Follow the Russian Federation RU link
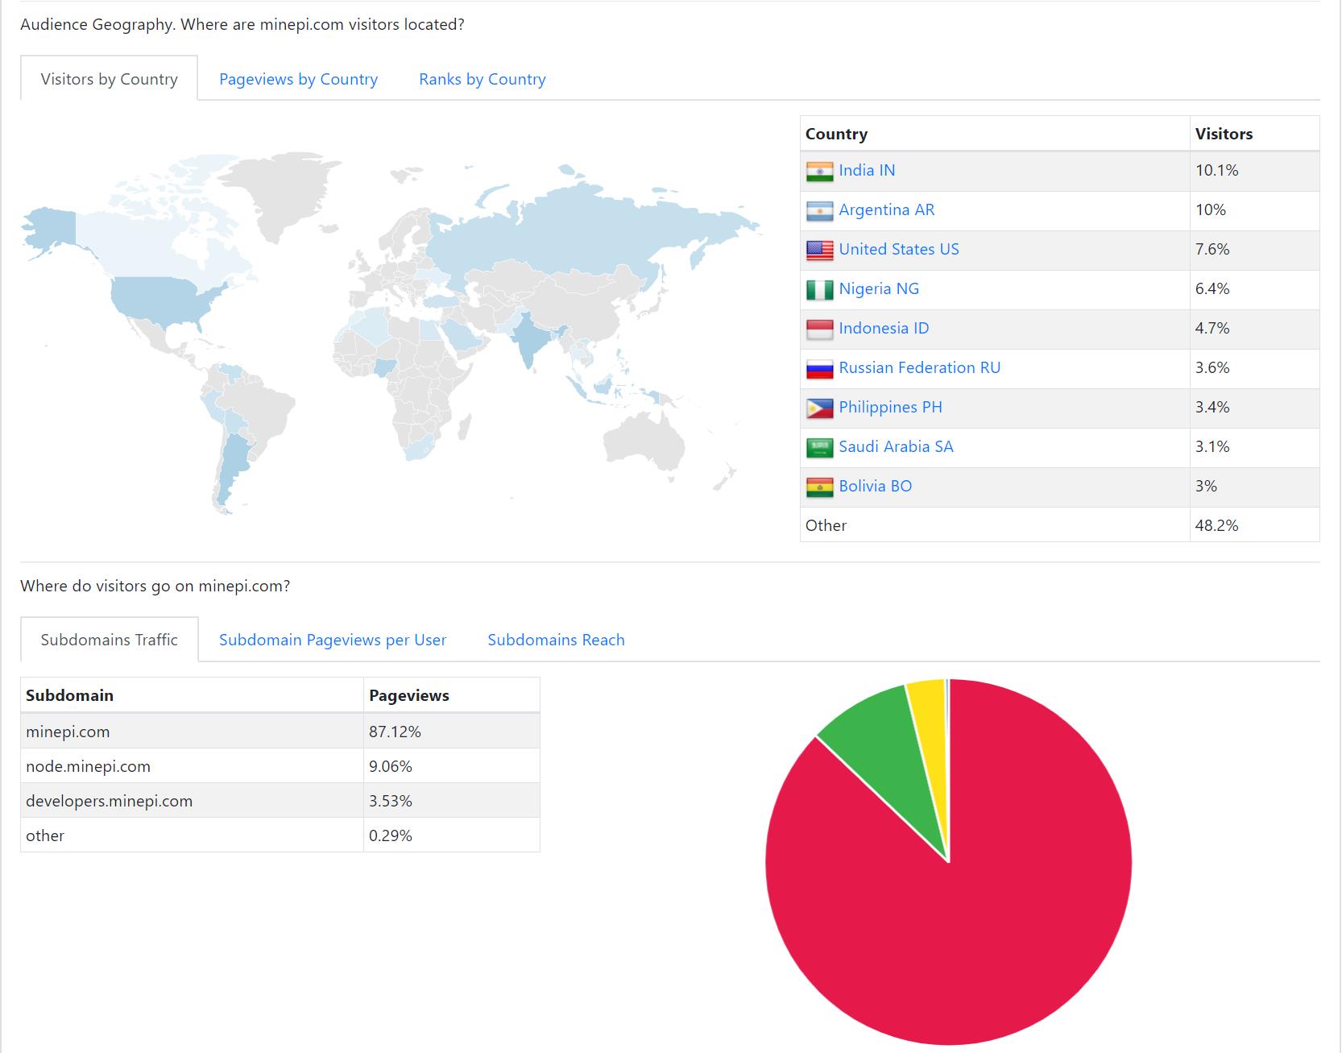The image size is (1342, 1053). 919,367
